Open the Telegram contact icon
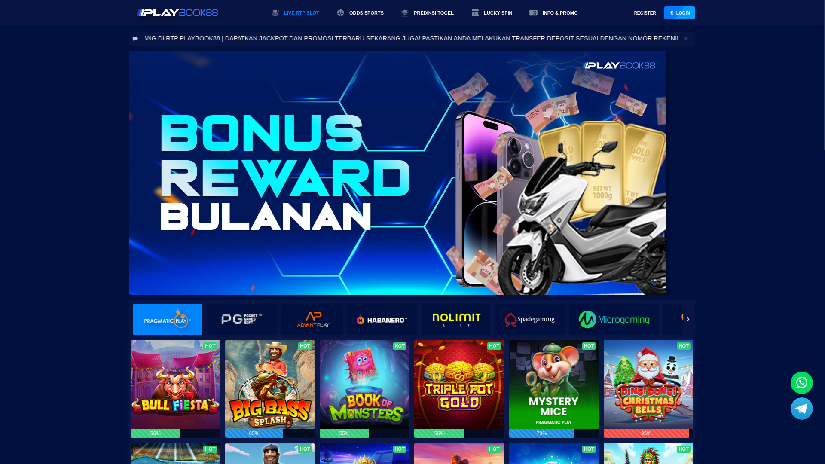 click(x=801, y=408)
